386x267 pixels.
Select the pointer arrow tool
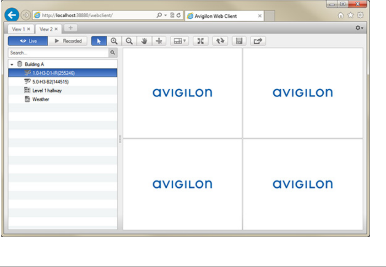pos(99,41)
